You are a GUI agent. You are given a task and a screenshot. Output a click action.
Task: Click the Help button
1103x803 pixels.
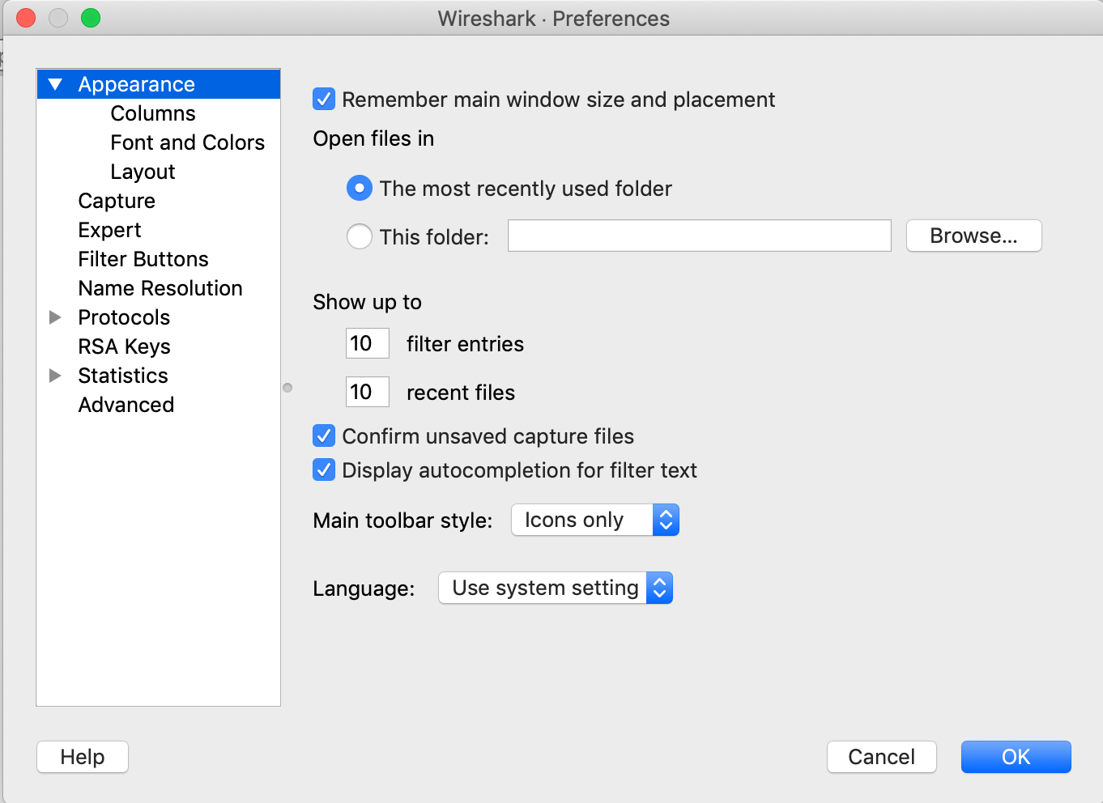coord(83,757)
